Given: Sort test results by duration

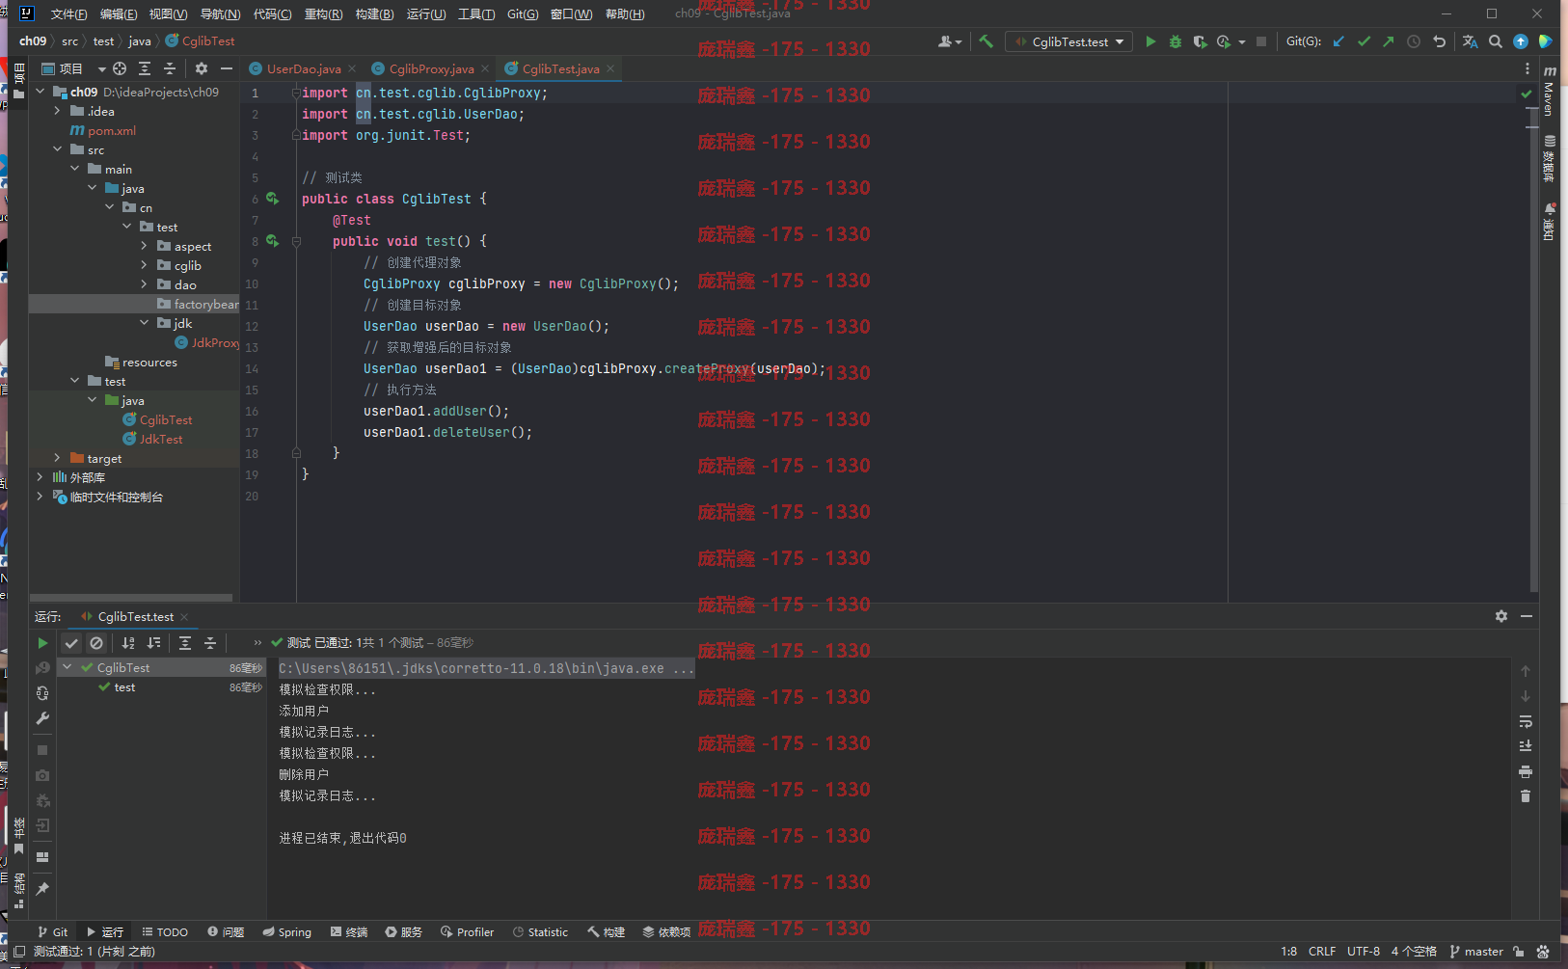Looking at the screenshot, I should click(x=153, y=643).
